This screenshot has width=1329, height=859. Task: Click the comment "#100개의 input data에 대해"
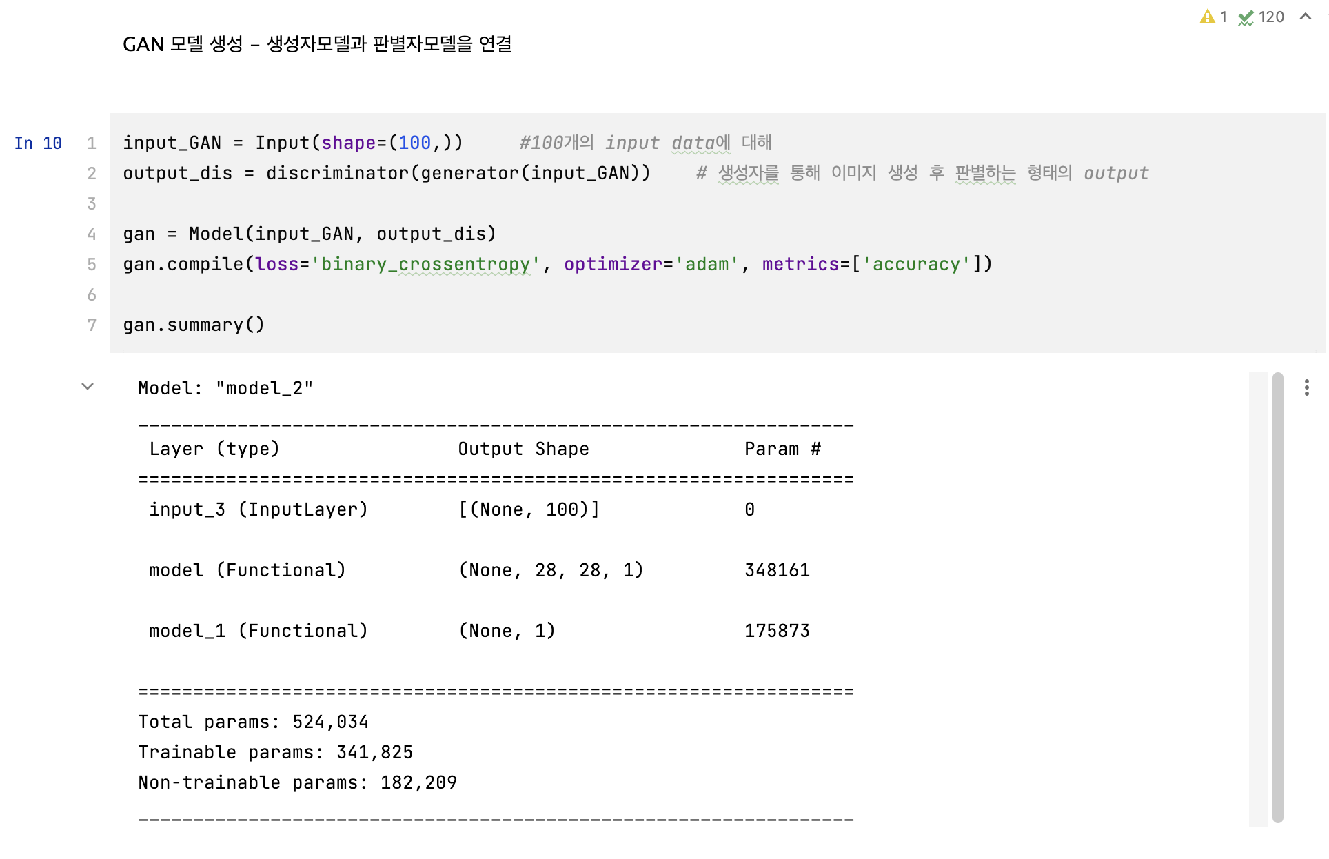point(645,143)
